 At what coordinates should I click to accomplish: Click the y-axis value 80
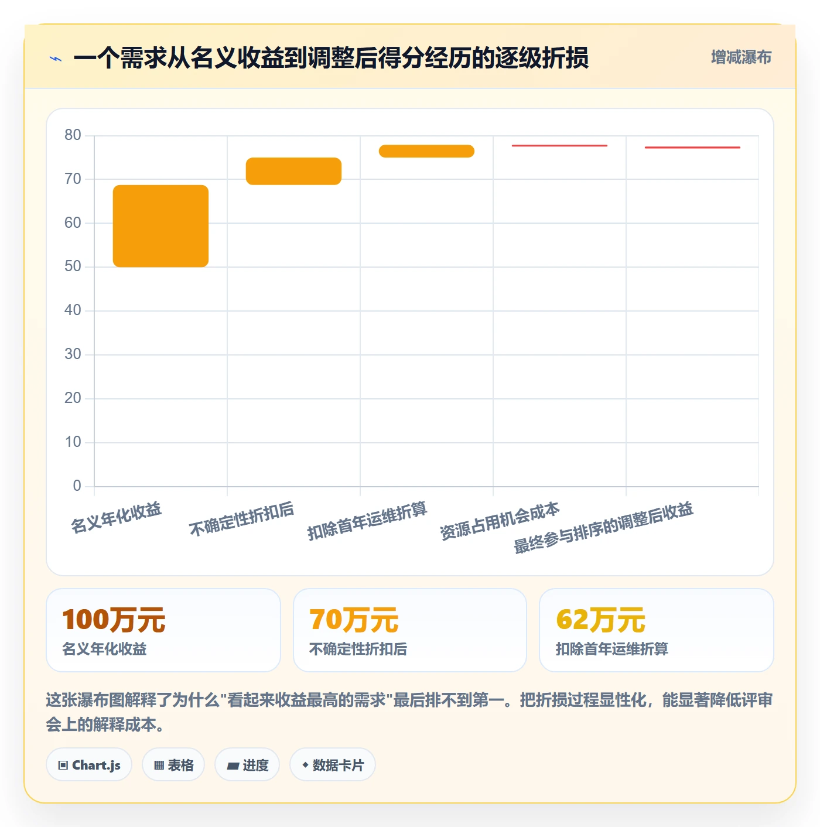pos(73,135)
